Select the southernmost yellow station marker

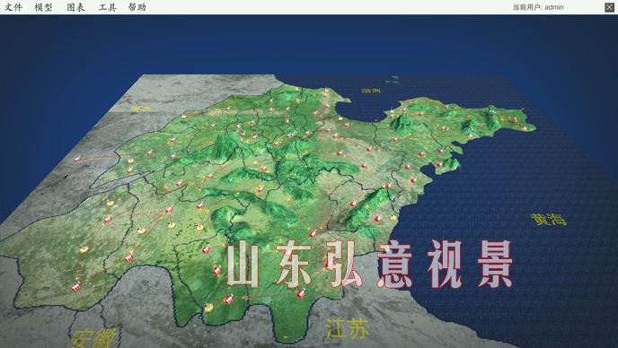(208, 307)
